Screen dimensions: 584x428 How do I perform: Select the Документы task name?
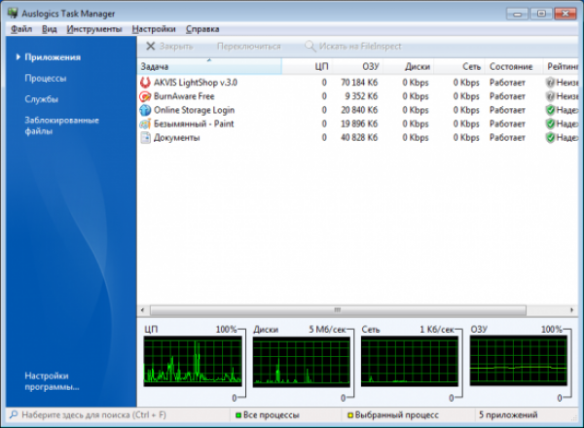tap(177, 138)
